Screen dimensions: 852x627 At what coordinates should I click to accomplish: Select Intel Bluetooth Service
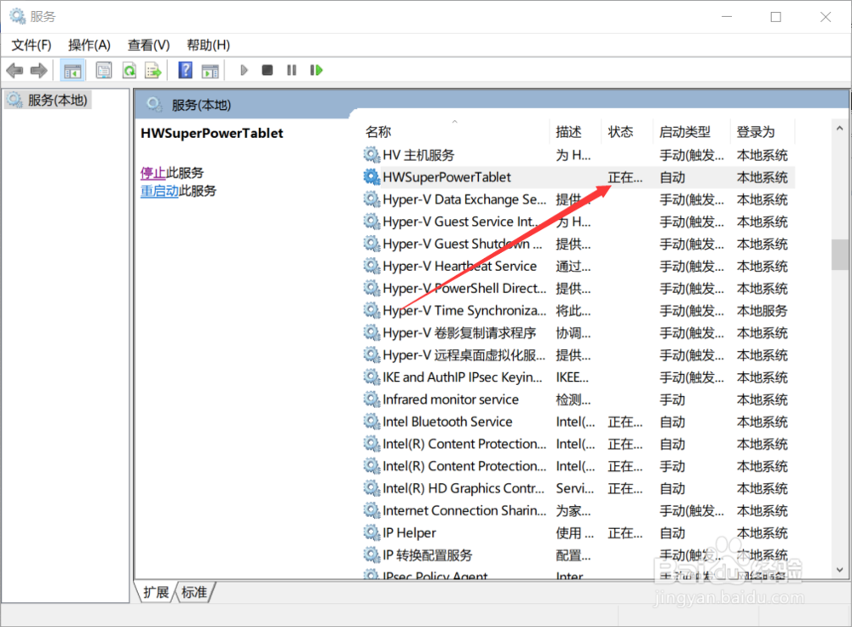579,422
